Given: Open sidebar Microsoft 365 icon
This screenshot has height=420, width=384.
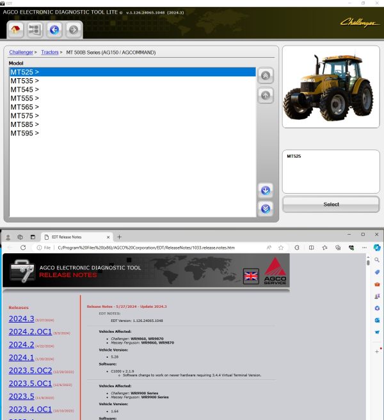Looking at the screenshot, I should (377, 308).
